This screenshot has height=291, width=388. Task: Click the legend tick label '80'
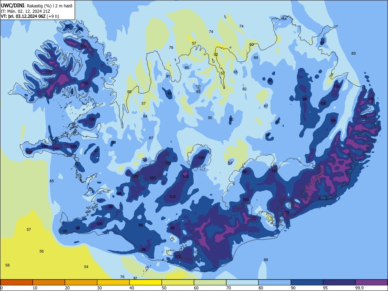click(x=261, y=288)
